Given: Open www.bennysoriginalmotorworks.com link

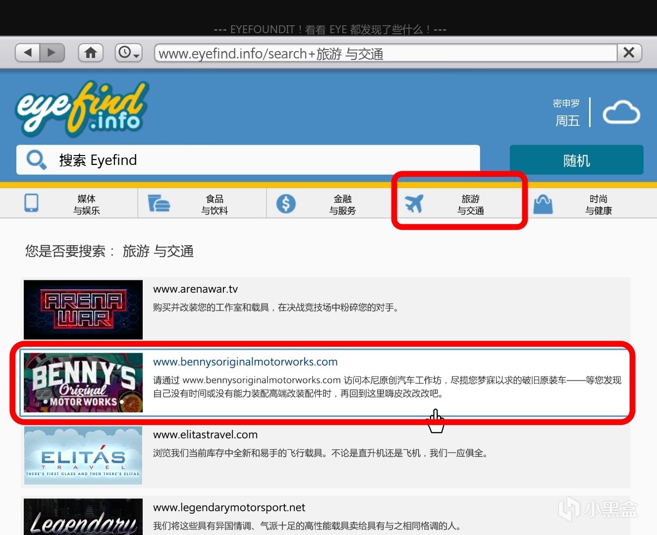Looking at the screenshot, I should 245,362.
